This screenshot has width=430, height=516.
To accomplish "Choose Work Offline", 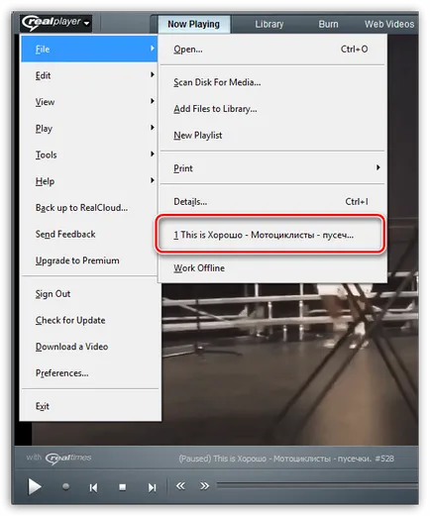I will coord(272,267).
